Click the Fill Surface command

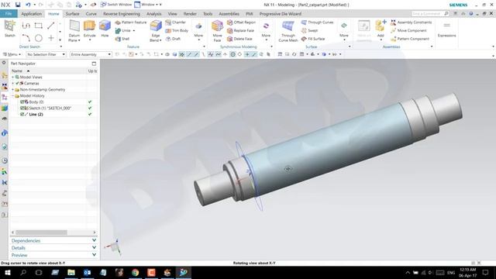pos(313,39)
